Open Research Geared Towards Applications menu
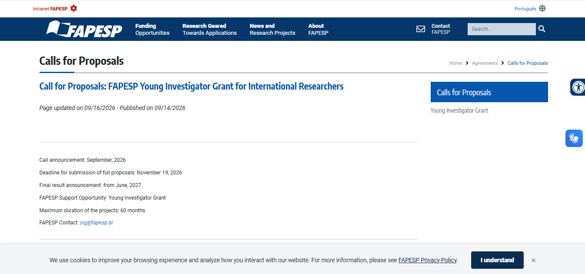The image size is (585, 274). point(209,29)
